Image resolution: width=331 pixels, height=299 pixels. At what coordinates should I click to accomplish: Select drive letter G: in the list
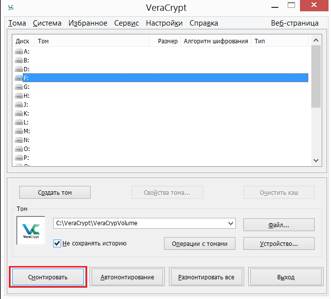(x=27, y=87)
